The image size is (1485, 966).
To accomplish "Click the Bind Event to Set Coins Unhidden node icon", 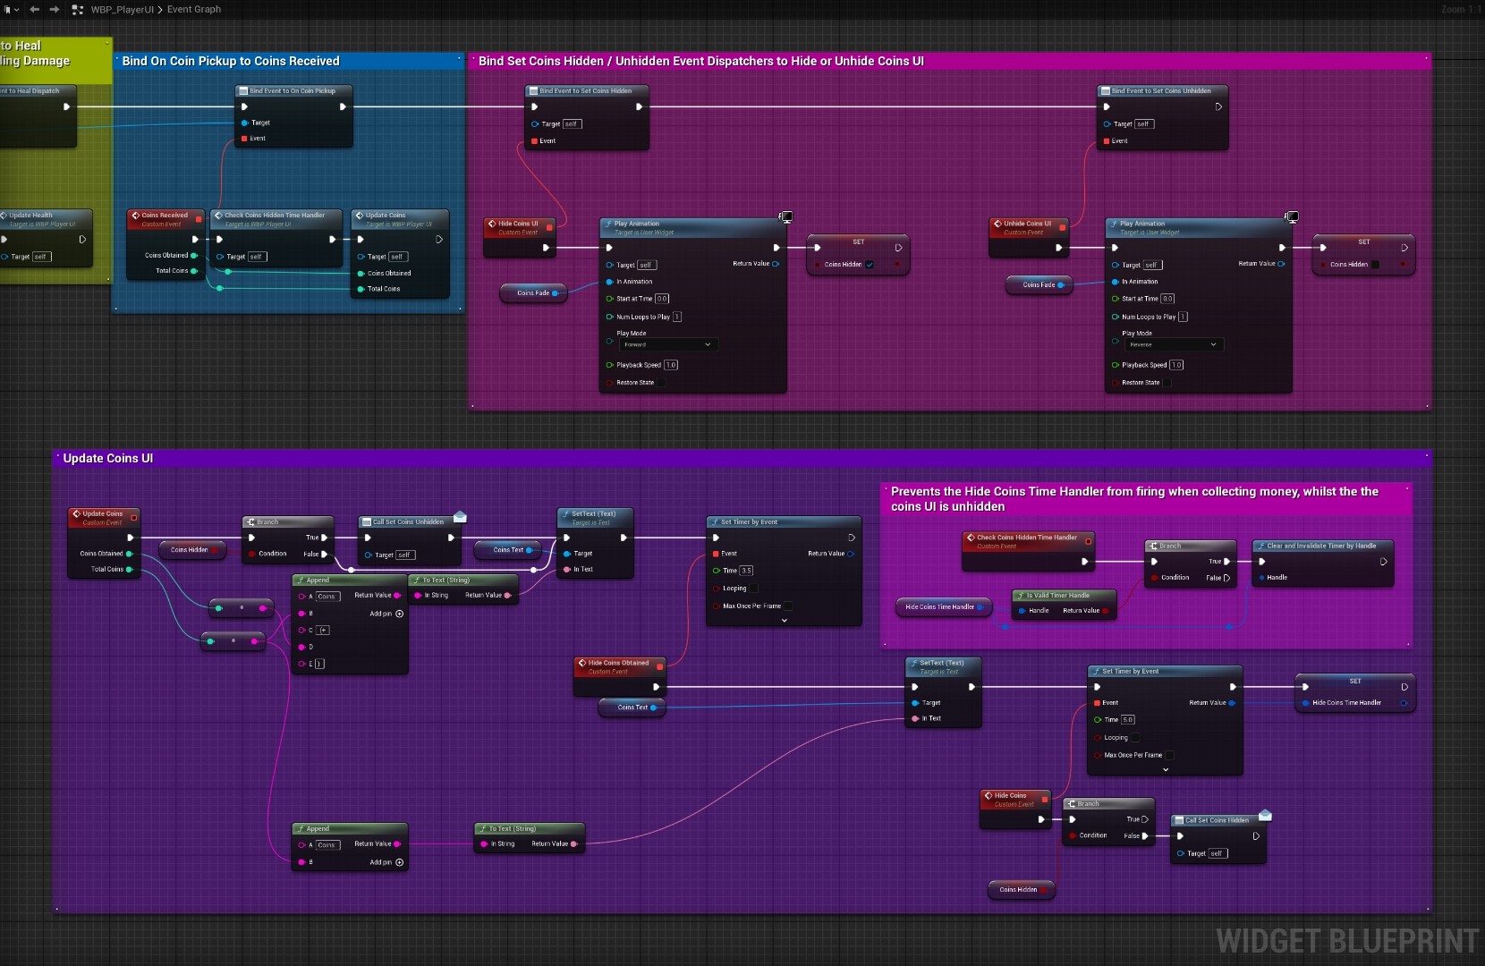I will coord(1105,90).
